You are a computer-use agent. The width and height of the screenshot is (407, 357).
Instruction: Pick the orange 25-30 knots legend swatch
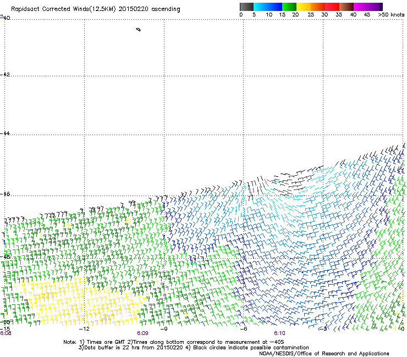pyautogui.click(x=318, y=7)
